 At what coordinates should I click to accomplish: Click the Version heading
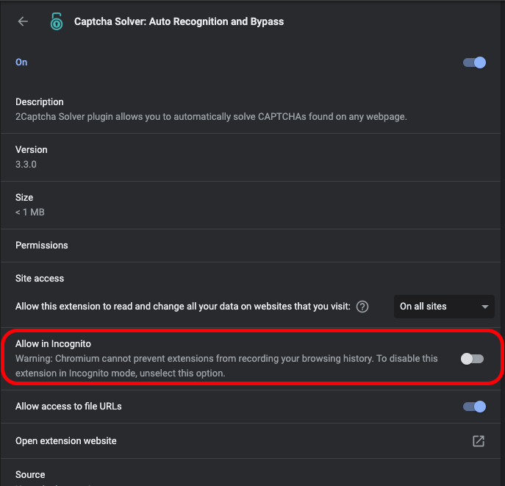pyautogui.click(x=31, y=150)
